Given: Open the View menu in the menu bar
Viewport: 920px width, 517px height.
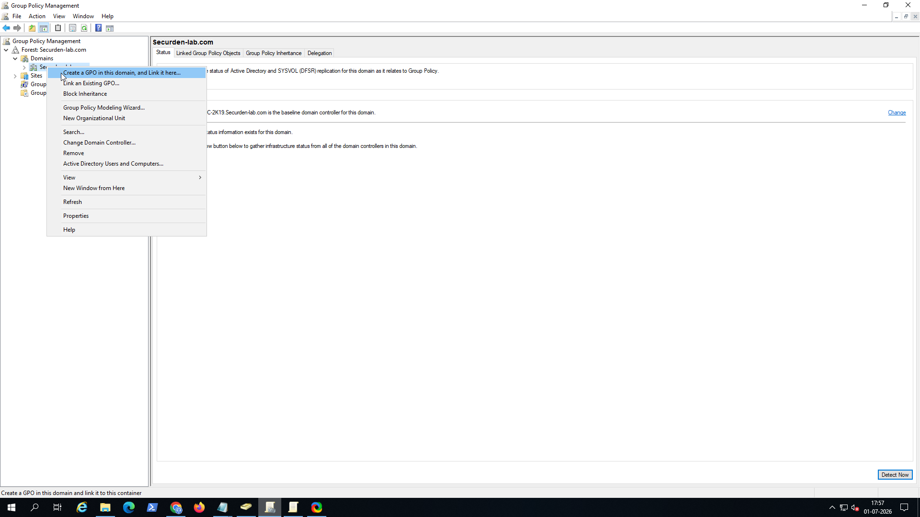Looking at the screenshot, I should [59, 16].
